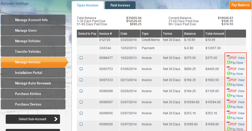Click green dollar icon for invoice I0099605
The image size is (252, 131).
(228, 117)
